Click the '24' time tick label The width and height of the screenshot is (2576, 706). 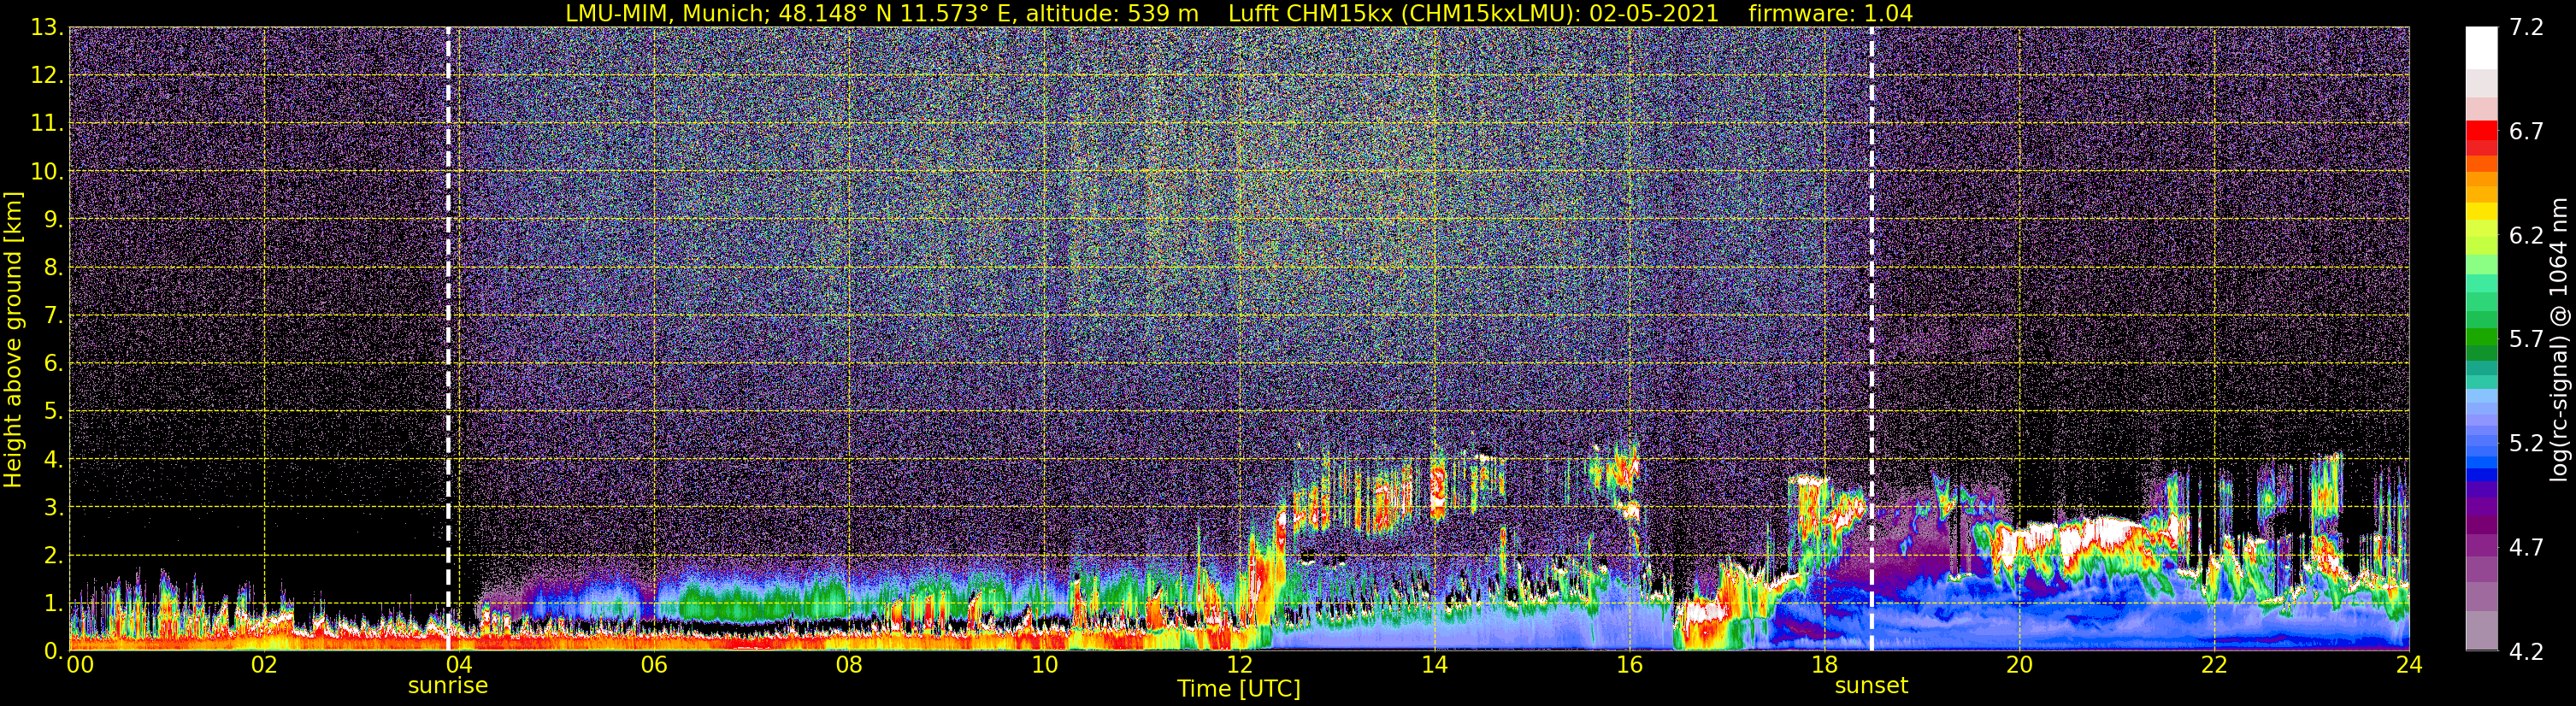(2409, 666)
